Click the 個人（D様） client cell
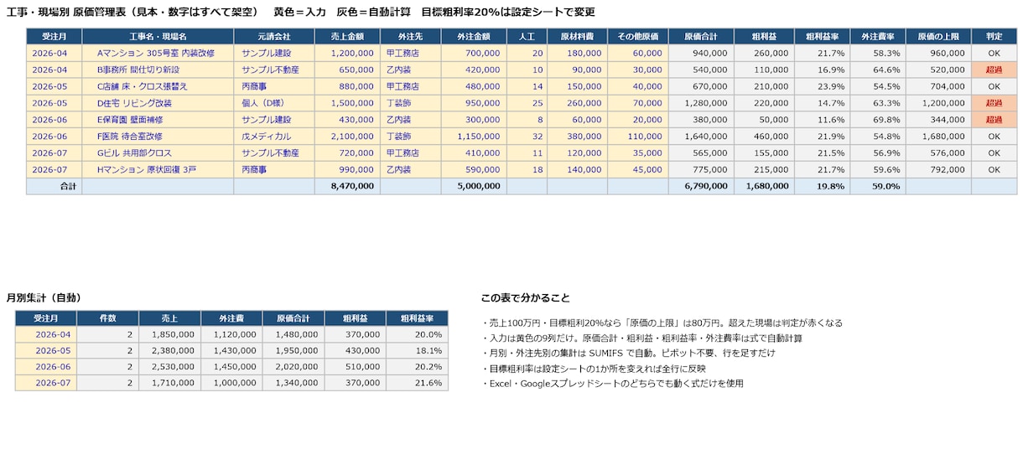The height and width of the screenshot is (475, 1023). [274, 103]
